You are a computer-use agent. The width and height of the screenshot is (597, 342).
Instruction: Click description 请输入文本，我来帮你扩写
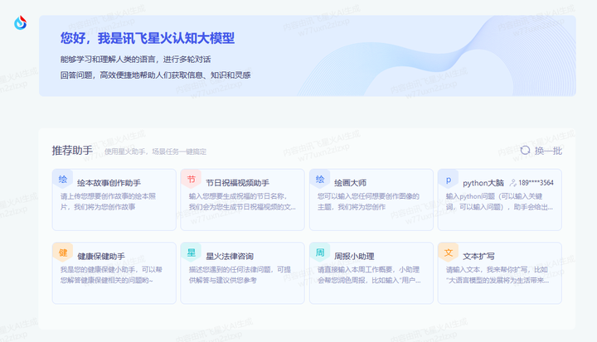pos(498,275)
